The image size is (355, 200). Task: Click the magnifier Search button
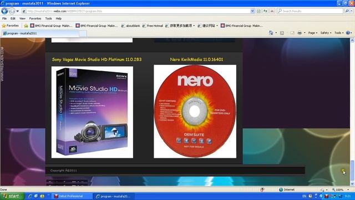tap(347, 11)
